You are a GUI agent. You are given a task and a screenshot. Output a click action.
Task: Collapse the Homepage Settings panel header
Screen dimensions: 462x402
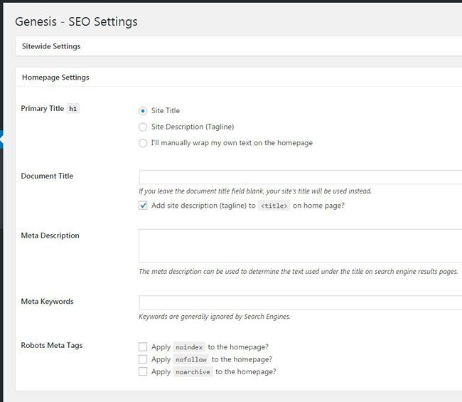(x=55, y=77)
